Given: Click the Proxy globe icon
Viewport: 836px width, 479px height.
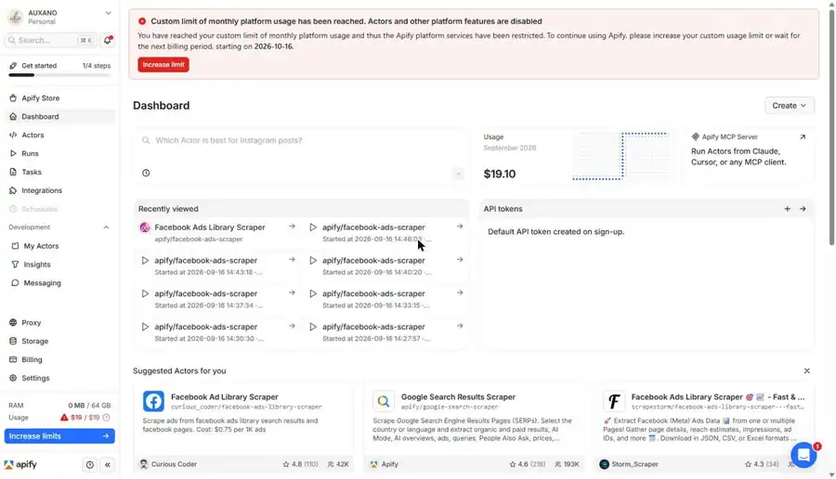Looking at the screenshot, I should pos(13,322).
